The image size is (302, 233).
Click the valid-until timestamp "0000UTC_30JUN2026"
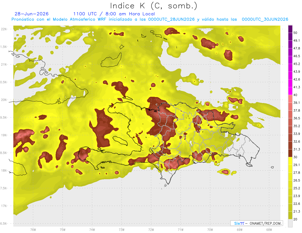pos(265,19)
